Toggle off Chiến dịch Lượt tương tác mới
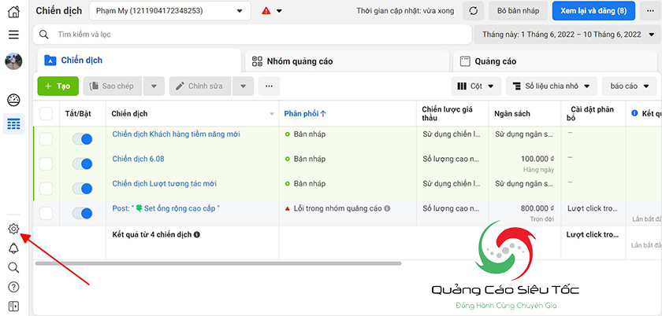The height and width of the screenshot is (316, 662). click(x=82, y=189)
